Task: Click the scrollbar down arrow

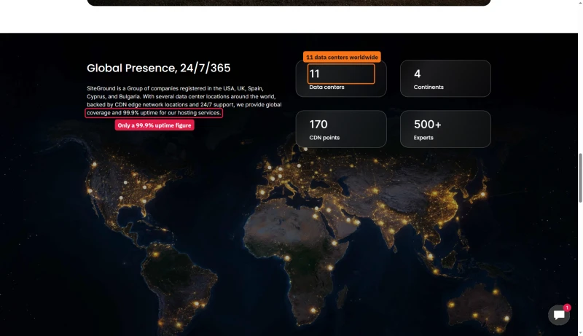Action: point(580,333)
